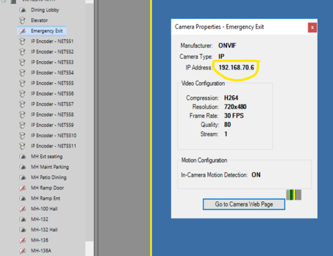Select Elevator in the camera tree

pos(39,21)
